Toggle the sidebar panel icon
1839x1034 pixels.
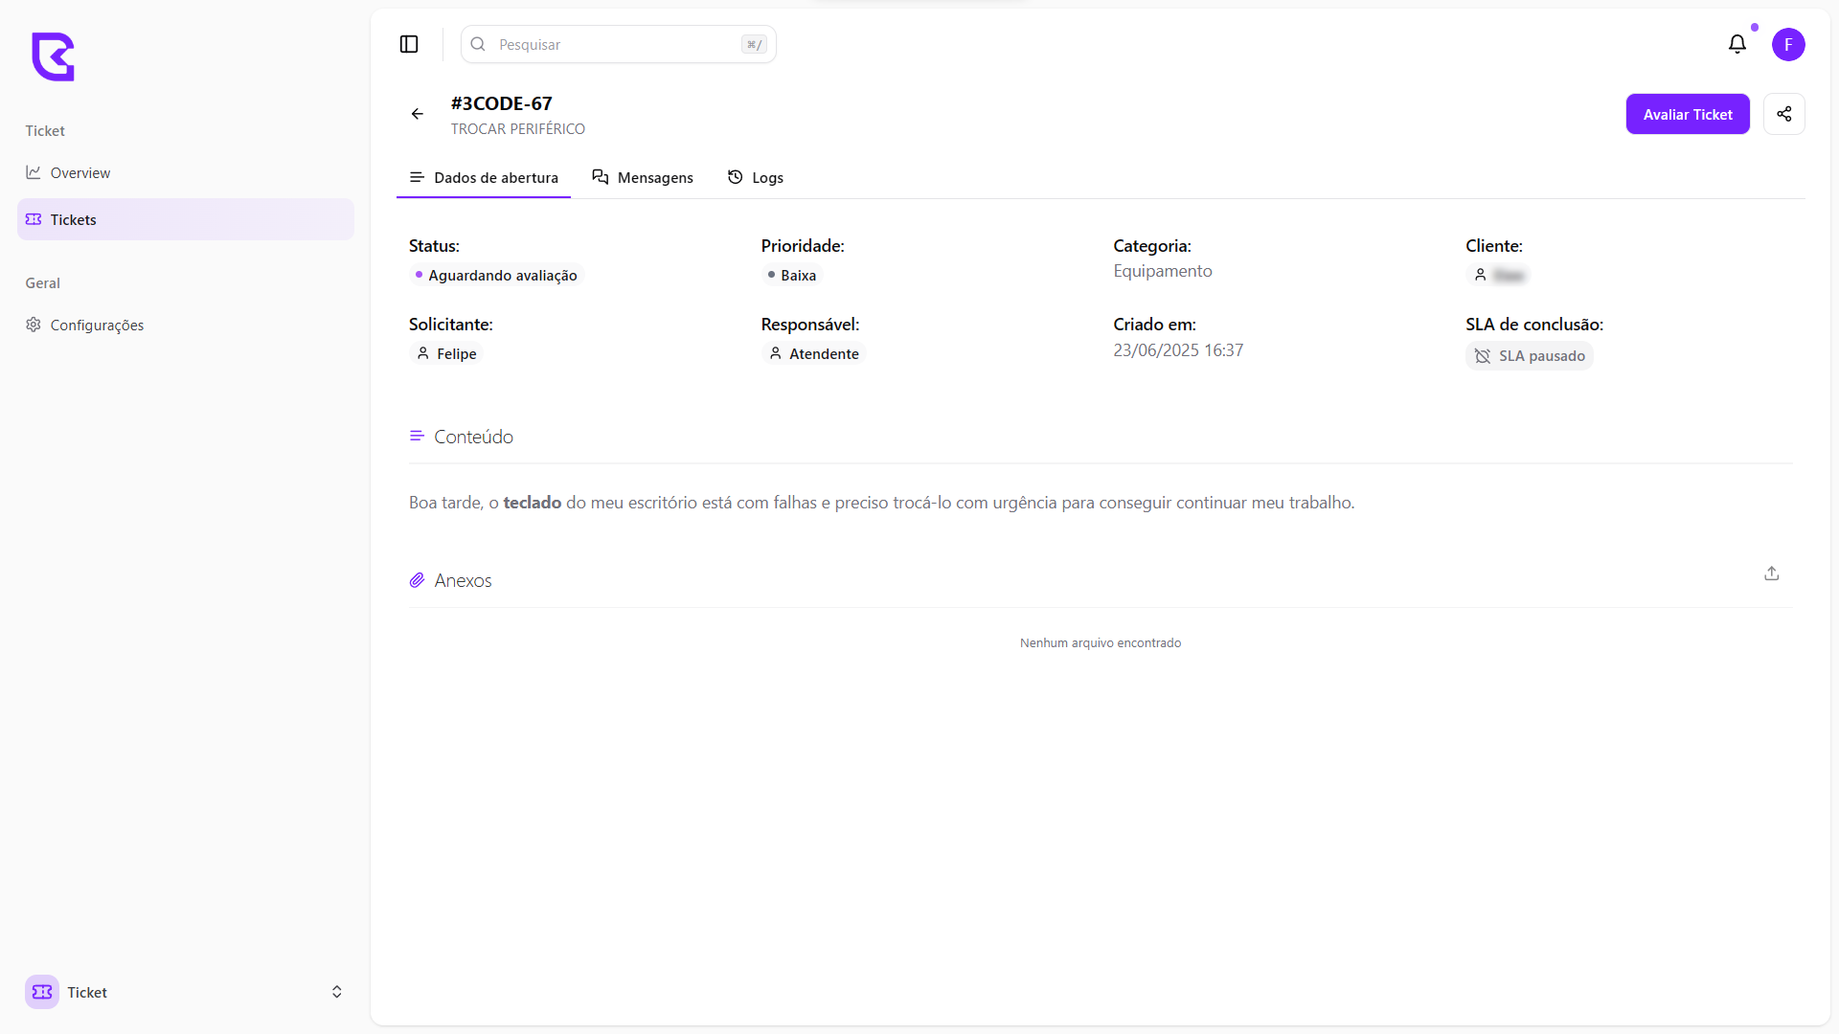tap(409, 44)
